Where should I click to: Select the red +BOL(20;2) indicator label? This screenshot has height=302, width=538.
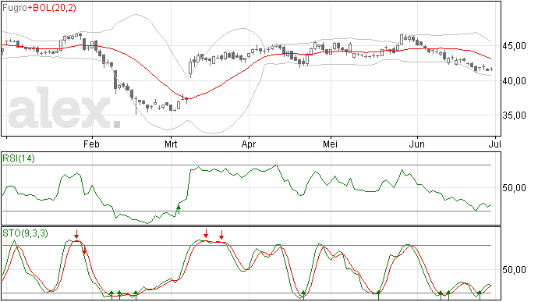coord(51,8)
